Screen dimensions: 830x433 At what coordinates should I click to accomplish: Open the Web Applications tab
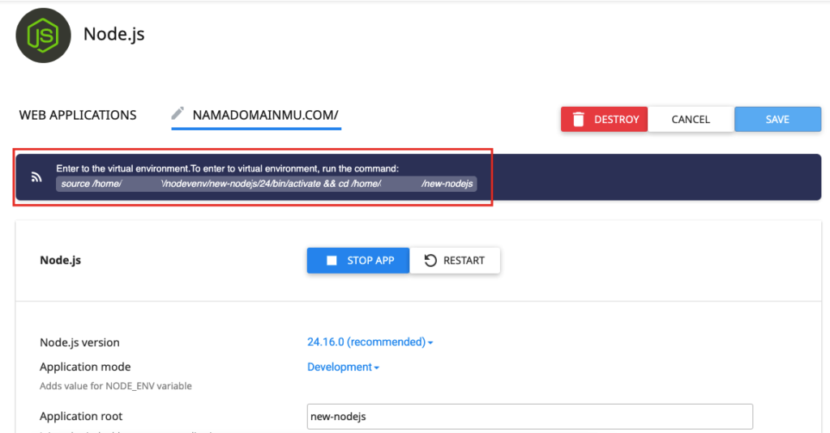pyautogui.click(x=78, y=115)
